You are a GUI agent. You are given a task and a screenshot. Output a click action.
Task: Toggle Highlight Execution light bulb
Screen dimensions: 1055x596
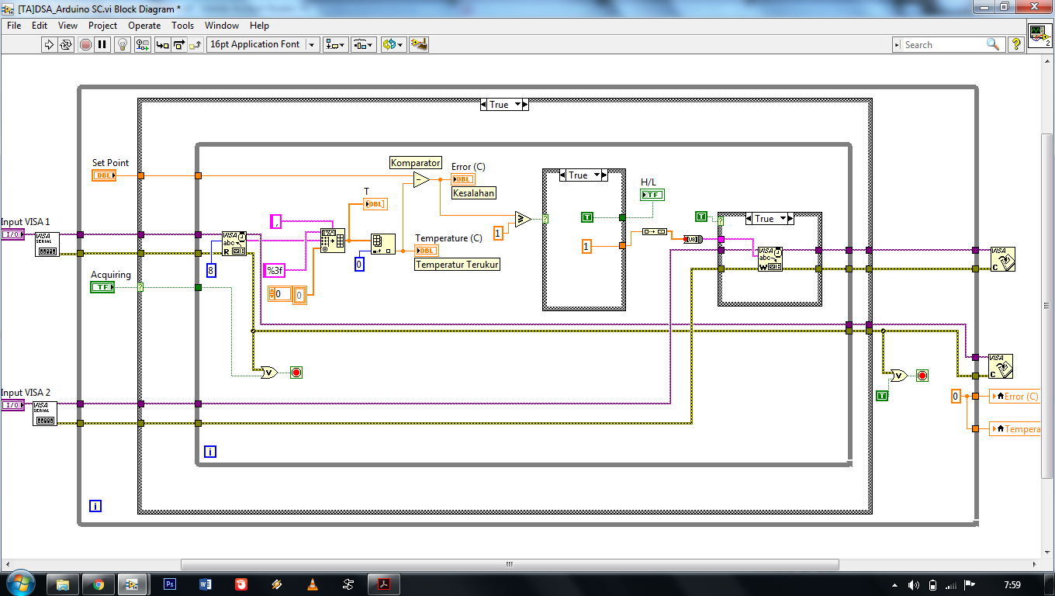tap(123, 44)
